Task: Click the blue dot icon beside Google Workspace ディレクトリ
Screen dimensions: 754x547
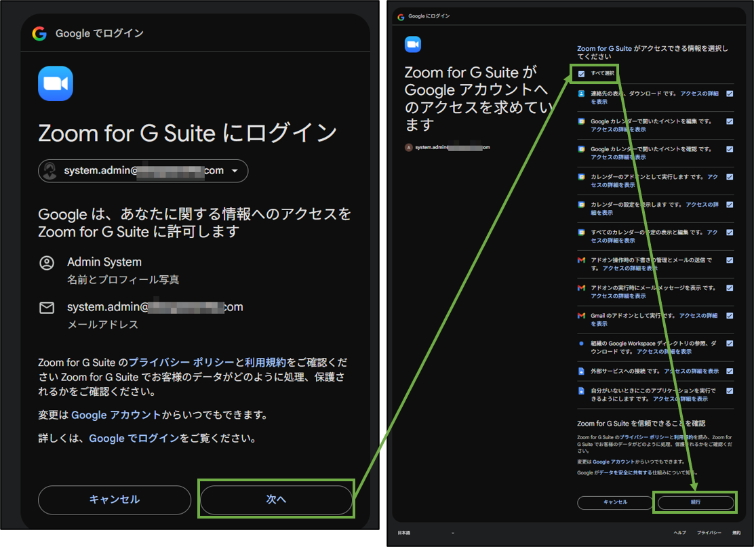Action: (x=581, y=344)
